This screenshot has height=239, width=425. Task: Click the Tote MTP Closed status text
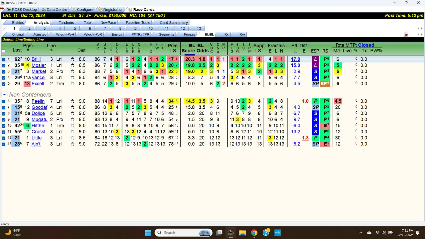[366, 45]
